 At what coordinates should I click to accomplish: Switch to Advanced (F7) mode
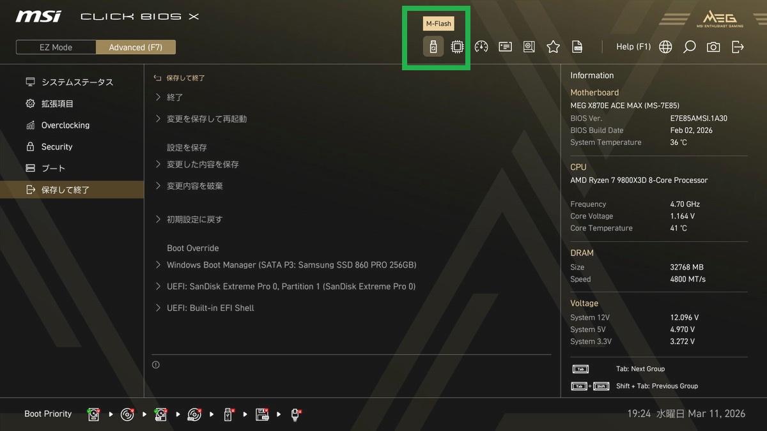point(136,47)
